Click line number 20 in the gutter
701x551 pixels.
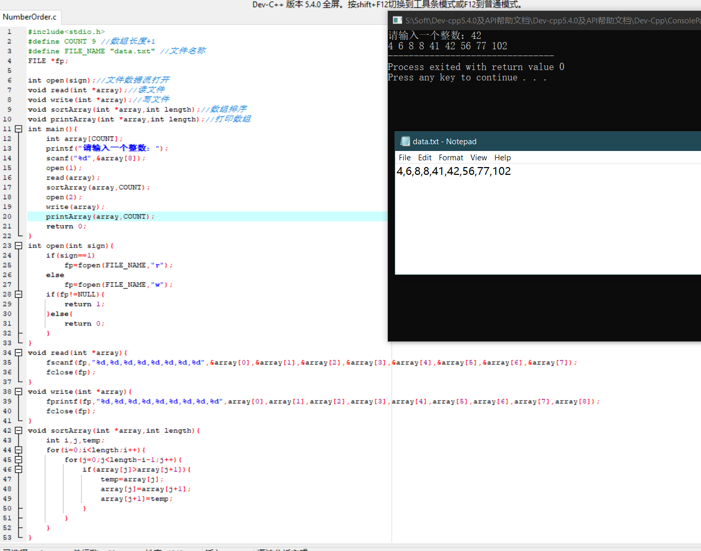pos(7,216)
